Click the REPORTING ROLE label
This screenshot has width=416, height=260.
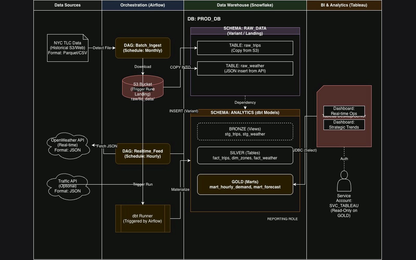click(x=282, y=219)
